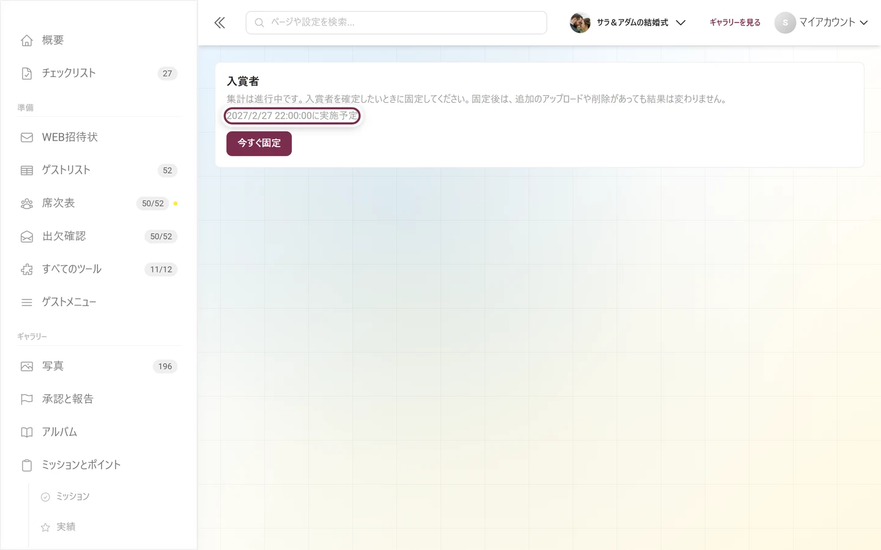Click the S account avatar
Viewport: 881px width, 550px height.
tap(785, 23)
